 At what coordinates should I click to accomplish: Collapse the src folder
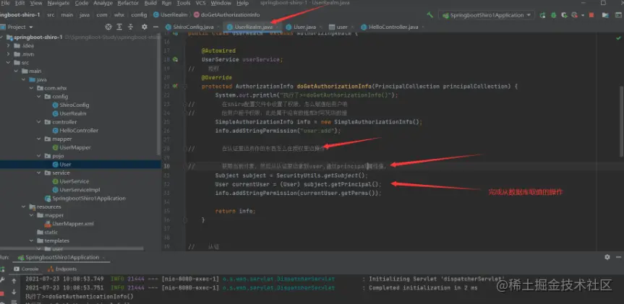(x=9, y=63)
